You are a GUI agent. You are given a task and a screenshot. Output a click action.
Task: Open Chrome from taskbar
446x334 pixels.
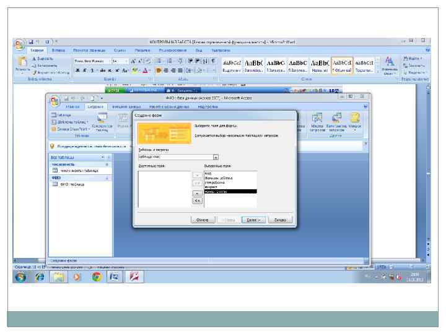click(x=97, y=277)
